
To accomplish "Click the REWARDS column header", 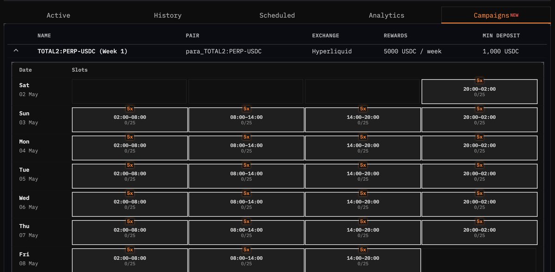I will click(x=395, y=36).
